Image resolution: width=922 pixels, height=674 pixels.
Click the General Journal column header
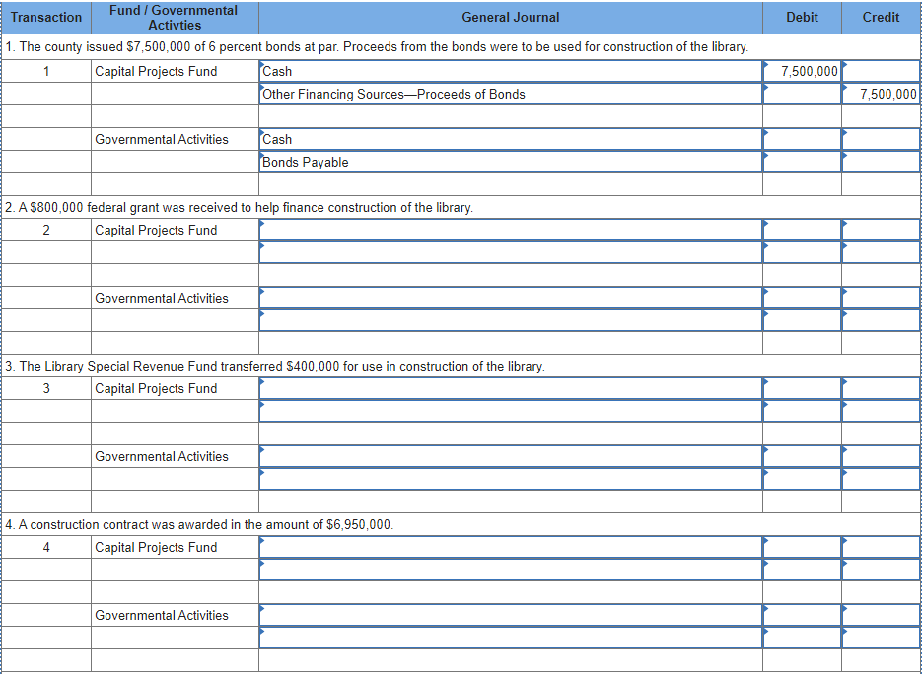pyautogui.click(x=511, y=17)
